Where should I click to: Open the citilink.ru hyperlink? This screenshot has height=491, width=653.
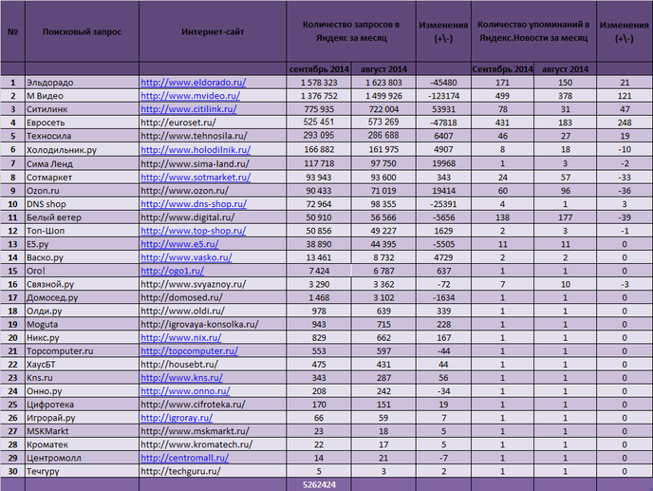pos(189,109)
